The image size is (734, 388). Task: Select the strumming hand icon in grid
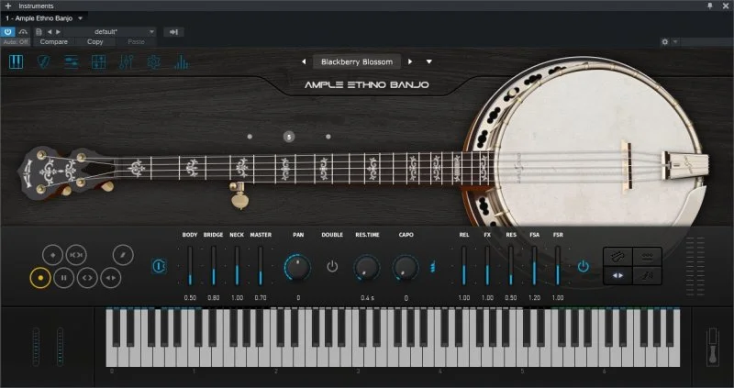point(647,276)
